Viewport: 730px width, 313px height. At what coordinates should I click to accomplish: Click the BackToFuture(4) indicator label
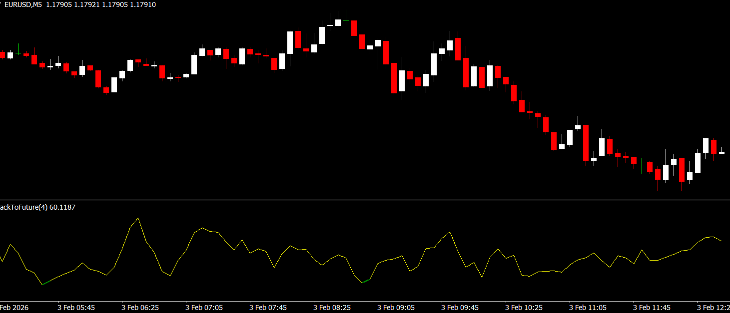[x=23, y=207]
